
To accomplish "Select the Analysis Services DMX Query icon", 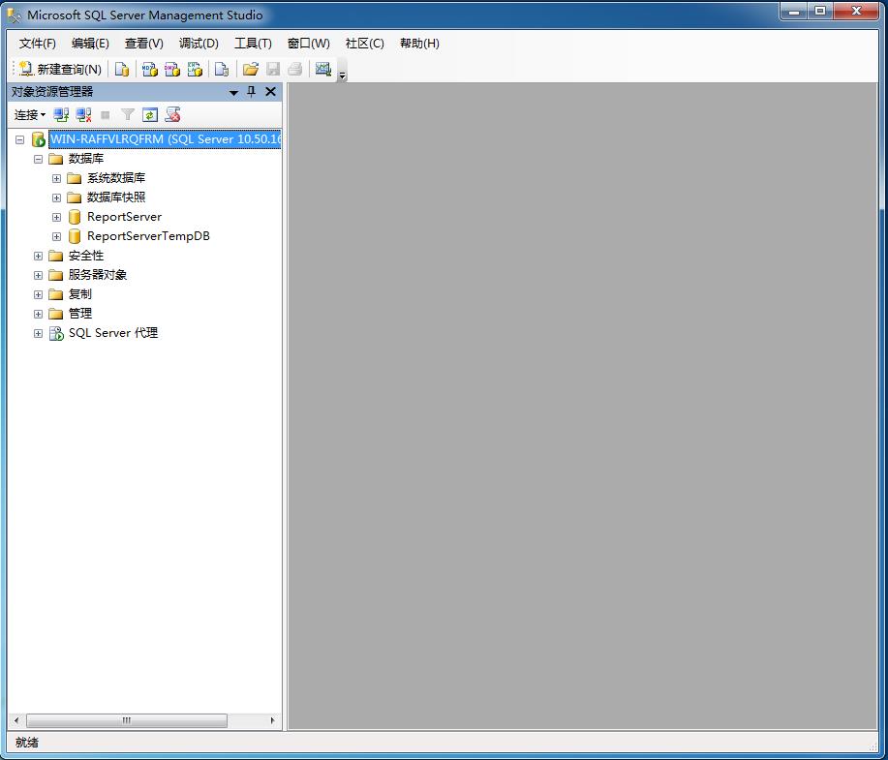I will [x=172, y=69].
